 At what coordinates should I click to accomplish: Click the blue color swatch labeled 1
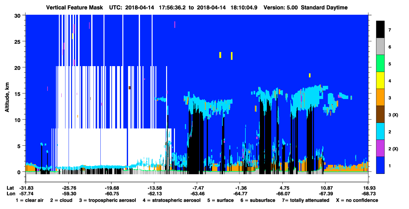point(380,165)
